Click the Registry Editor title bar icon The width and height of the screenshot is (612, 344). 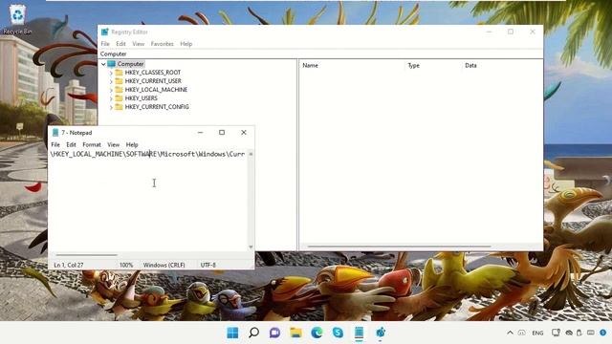[104, 32]
